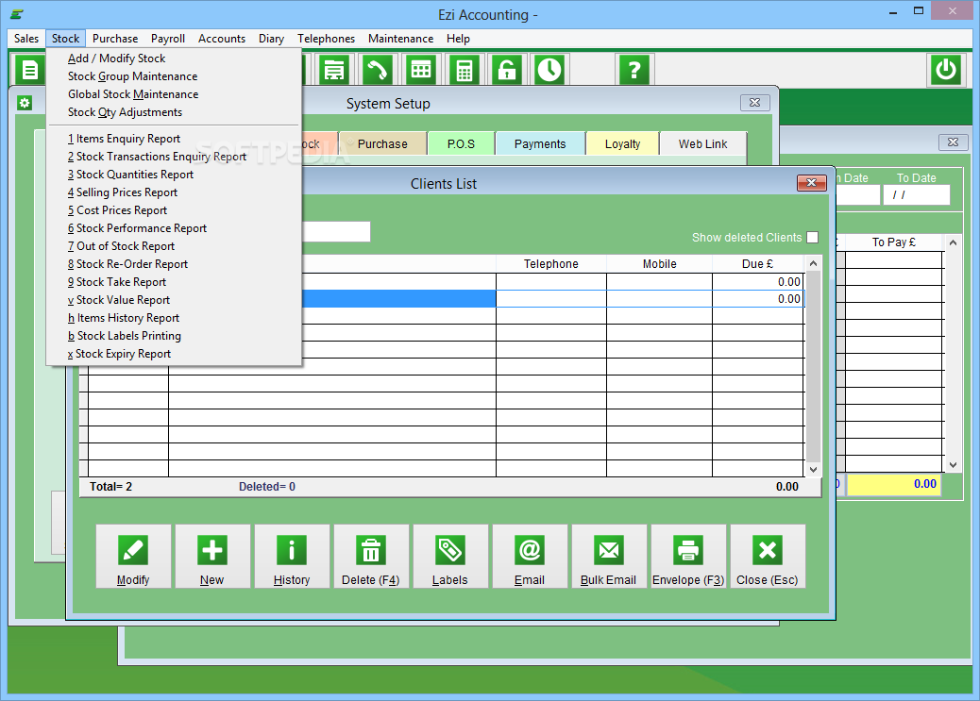Click Email at-sign button

[530, 556]
